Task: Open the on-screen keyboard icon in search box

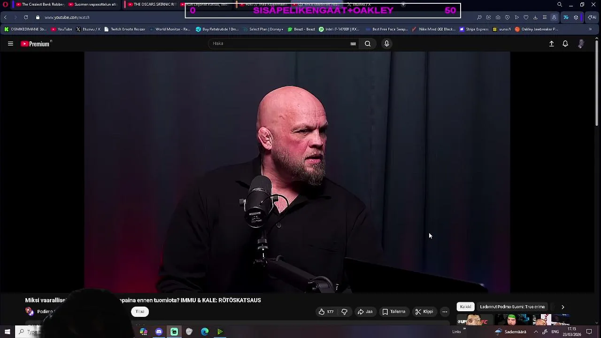Action: coord(353,44)
